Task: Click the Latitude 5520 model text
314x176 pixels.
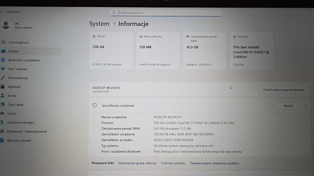Action: [x=100, y=92]
